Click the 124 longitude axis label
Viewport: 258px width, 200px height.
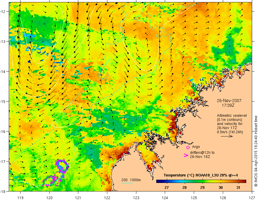point(165,198)
